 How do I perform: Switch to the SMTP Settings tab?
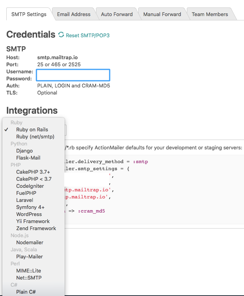point(29,14)
